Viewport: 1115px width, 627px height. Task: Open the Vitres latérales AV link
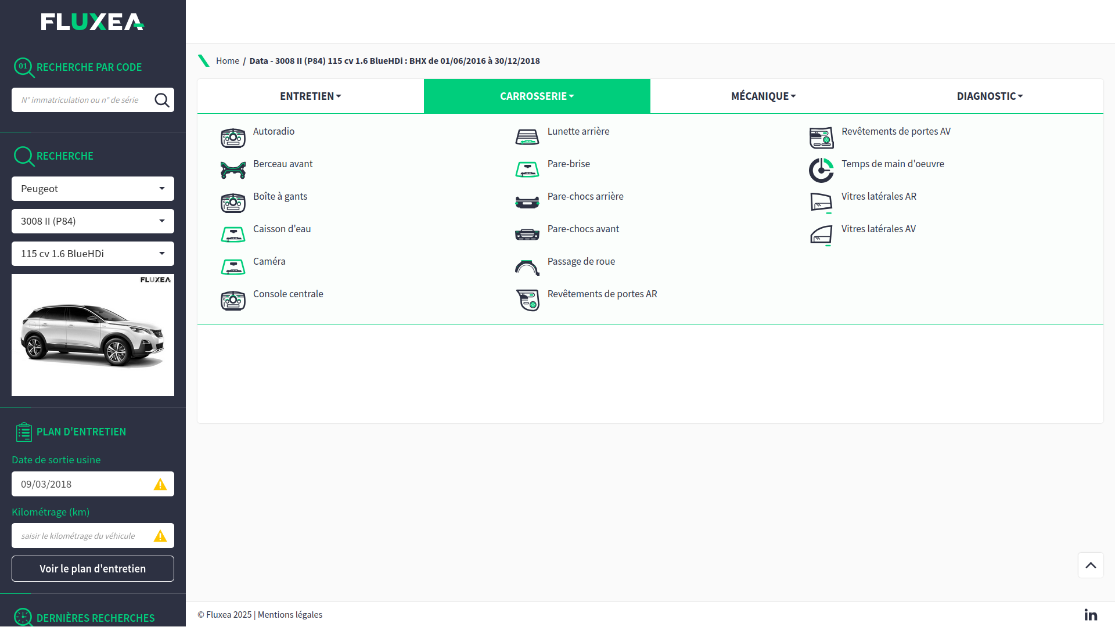coord(879,229)
